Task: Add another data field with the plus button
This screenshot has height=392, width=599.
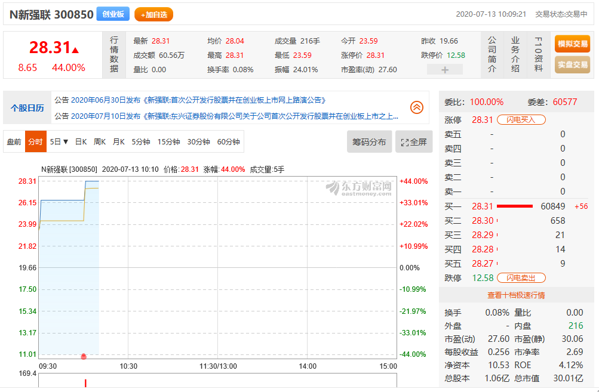Action: (445, 70)
